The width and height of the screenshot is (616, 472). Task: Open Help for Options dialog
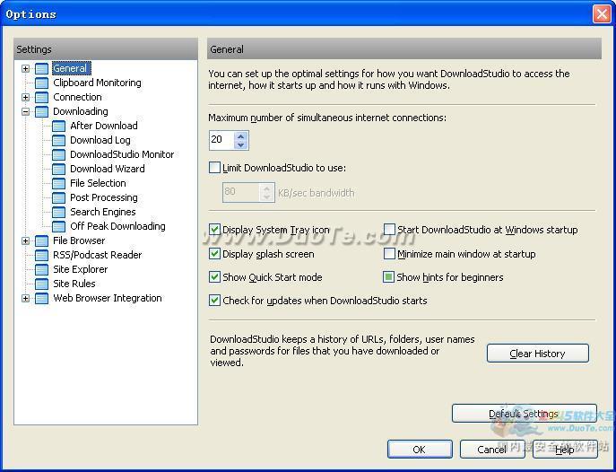point(565,450)
